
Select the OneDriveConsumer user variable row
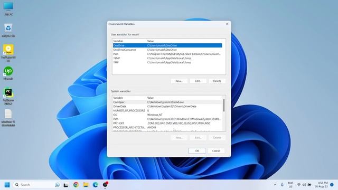pos(167,50)
